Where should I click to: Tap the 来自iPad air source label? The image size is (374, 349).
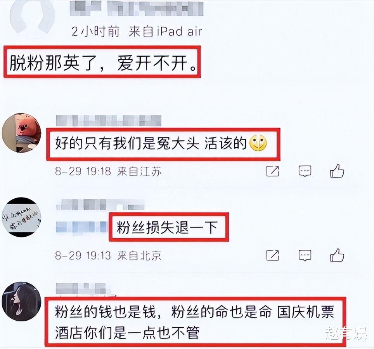coord(165,31)
